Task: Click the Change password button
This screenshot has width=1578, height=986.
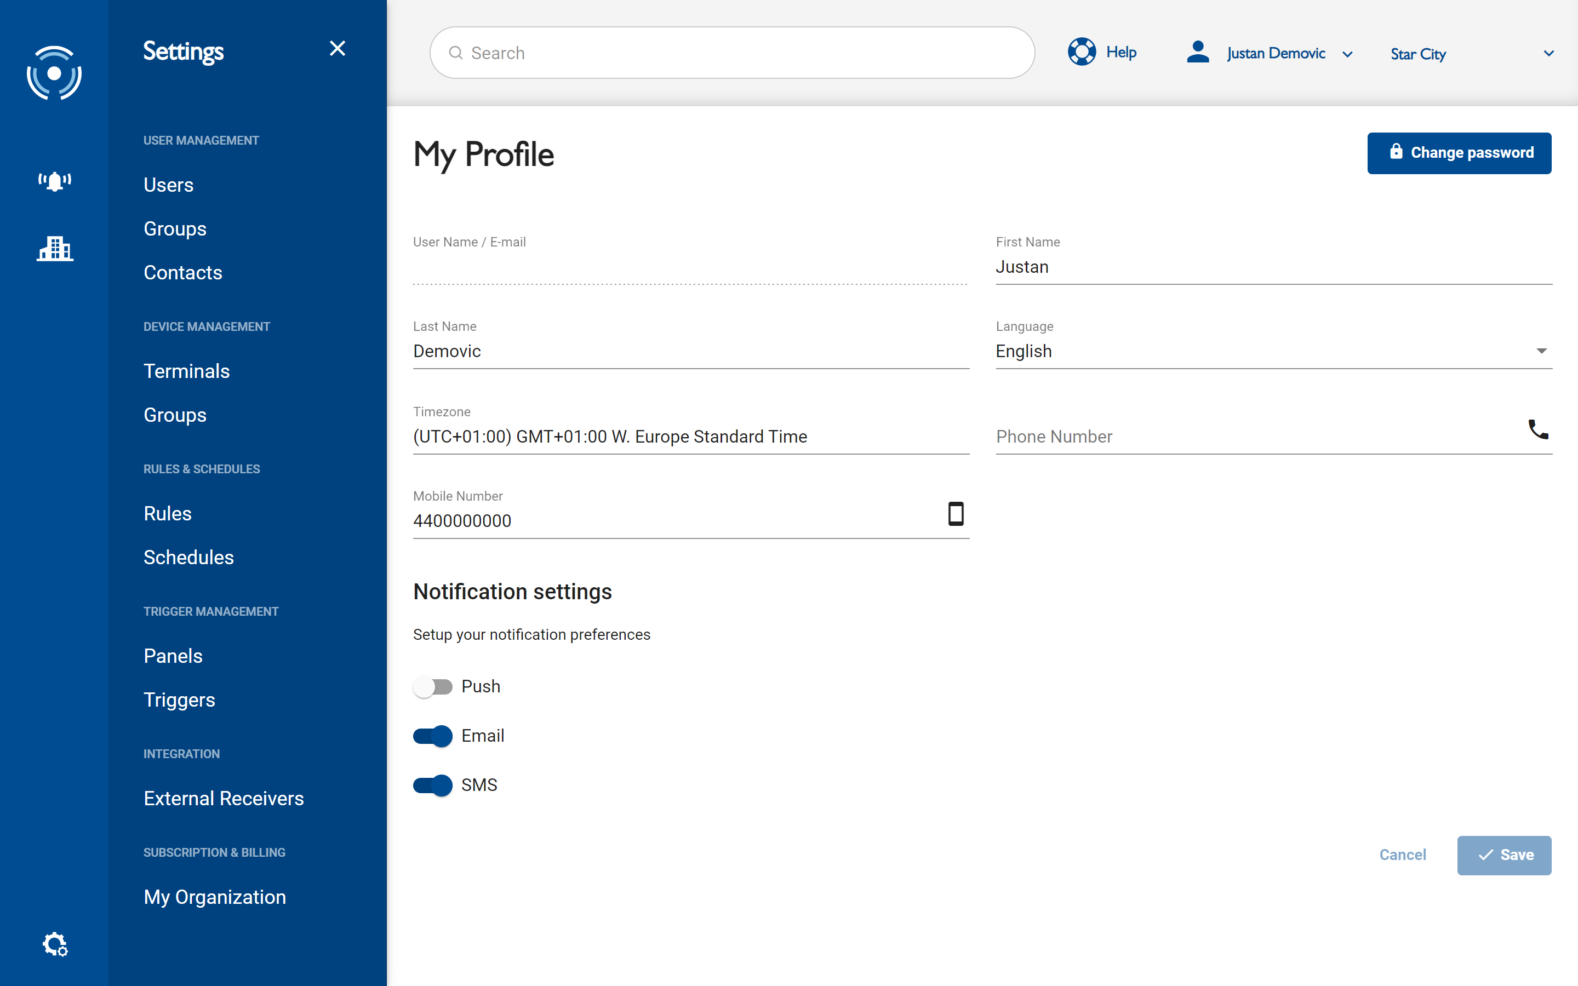Action: click(1459, 153)
